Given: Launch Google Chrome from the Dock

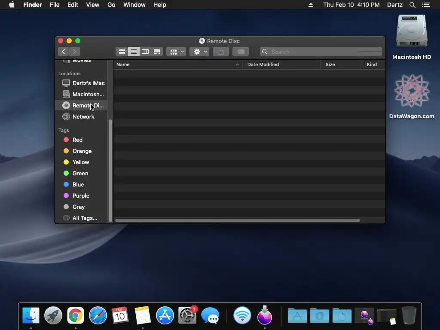Looking at the screenshot, I should [x=76, y=315].
